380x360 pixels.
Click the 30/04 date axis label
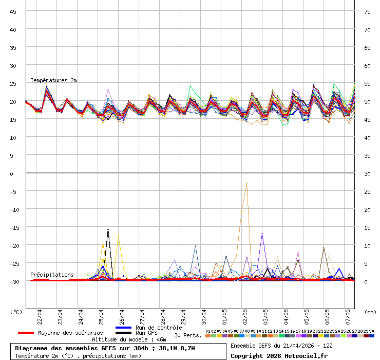click(204, 314)
